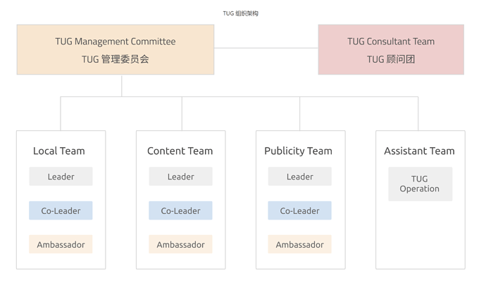
Task: Click the TUG 组织架构 title text
Action: coord(241,13)
